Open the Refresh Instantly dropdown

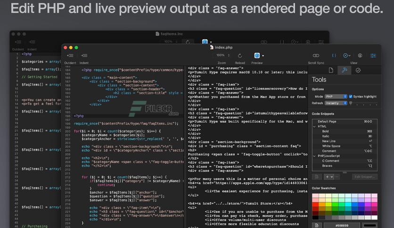point(336,103)
